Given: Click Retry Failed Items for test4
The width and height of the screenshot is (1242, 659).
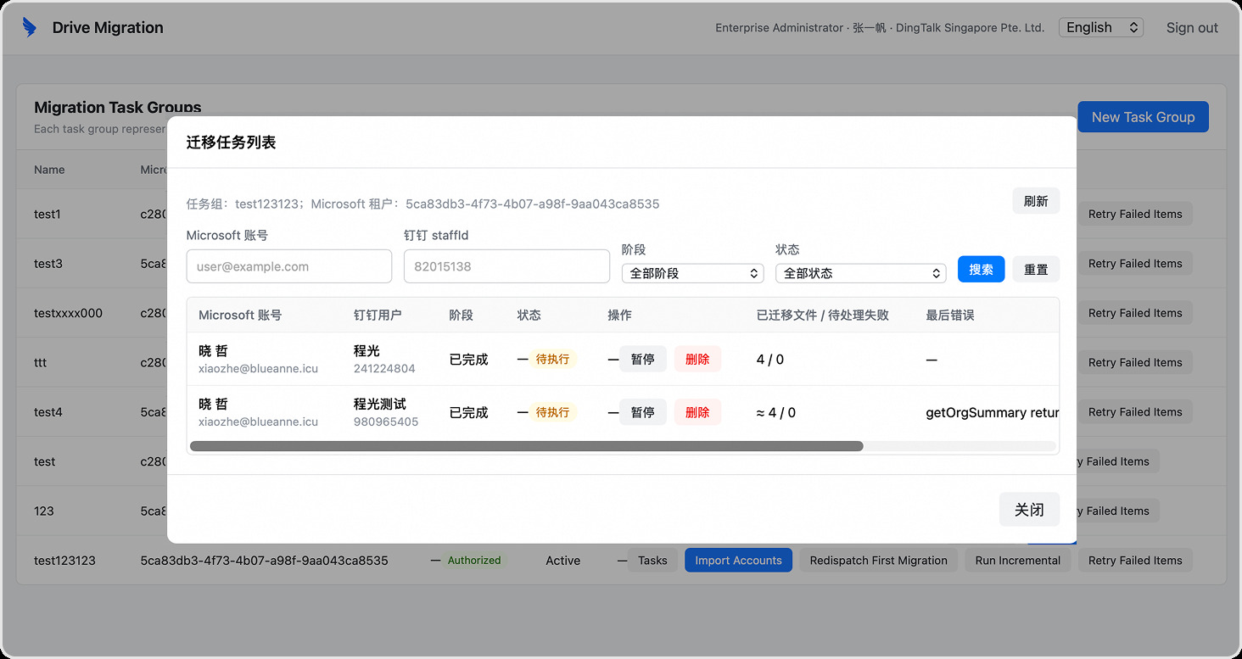Looking at the screenshot, I should coord(1135,412).
